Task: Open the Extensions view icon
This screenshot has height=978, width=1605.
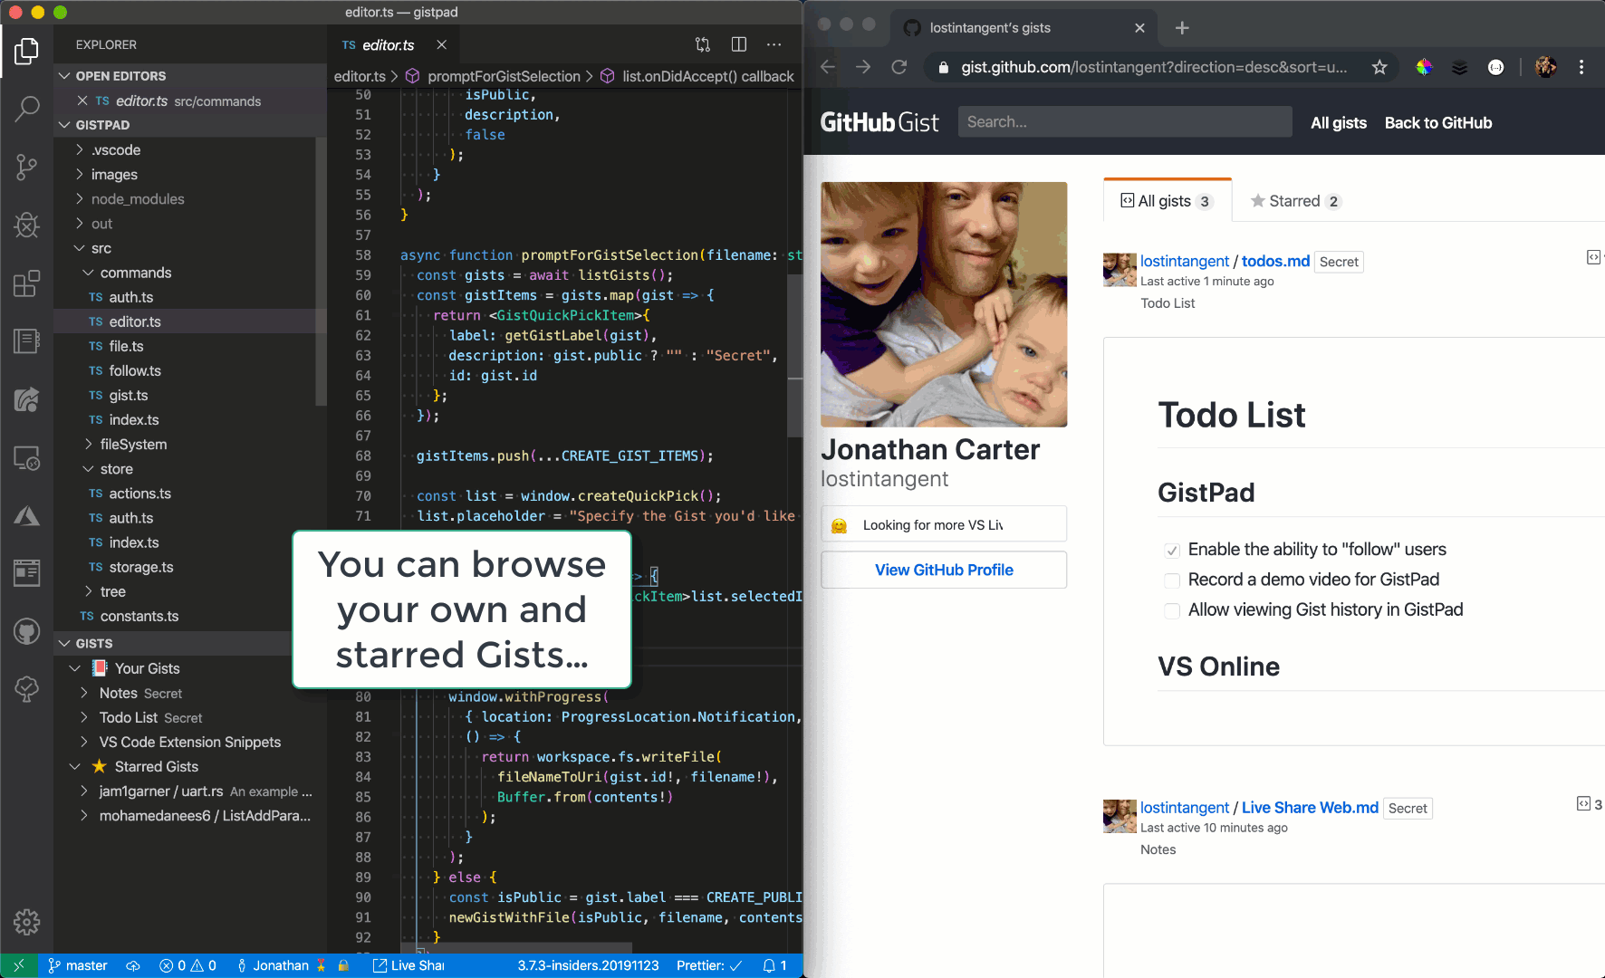Action: [27, 283]
